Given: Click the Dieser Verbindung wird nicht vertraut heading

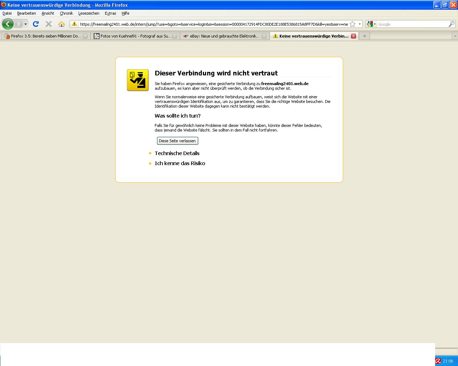Looking at the screenshot, I should coord(216,73).
